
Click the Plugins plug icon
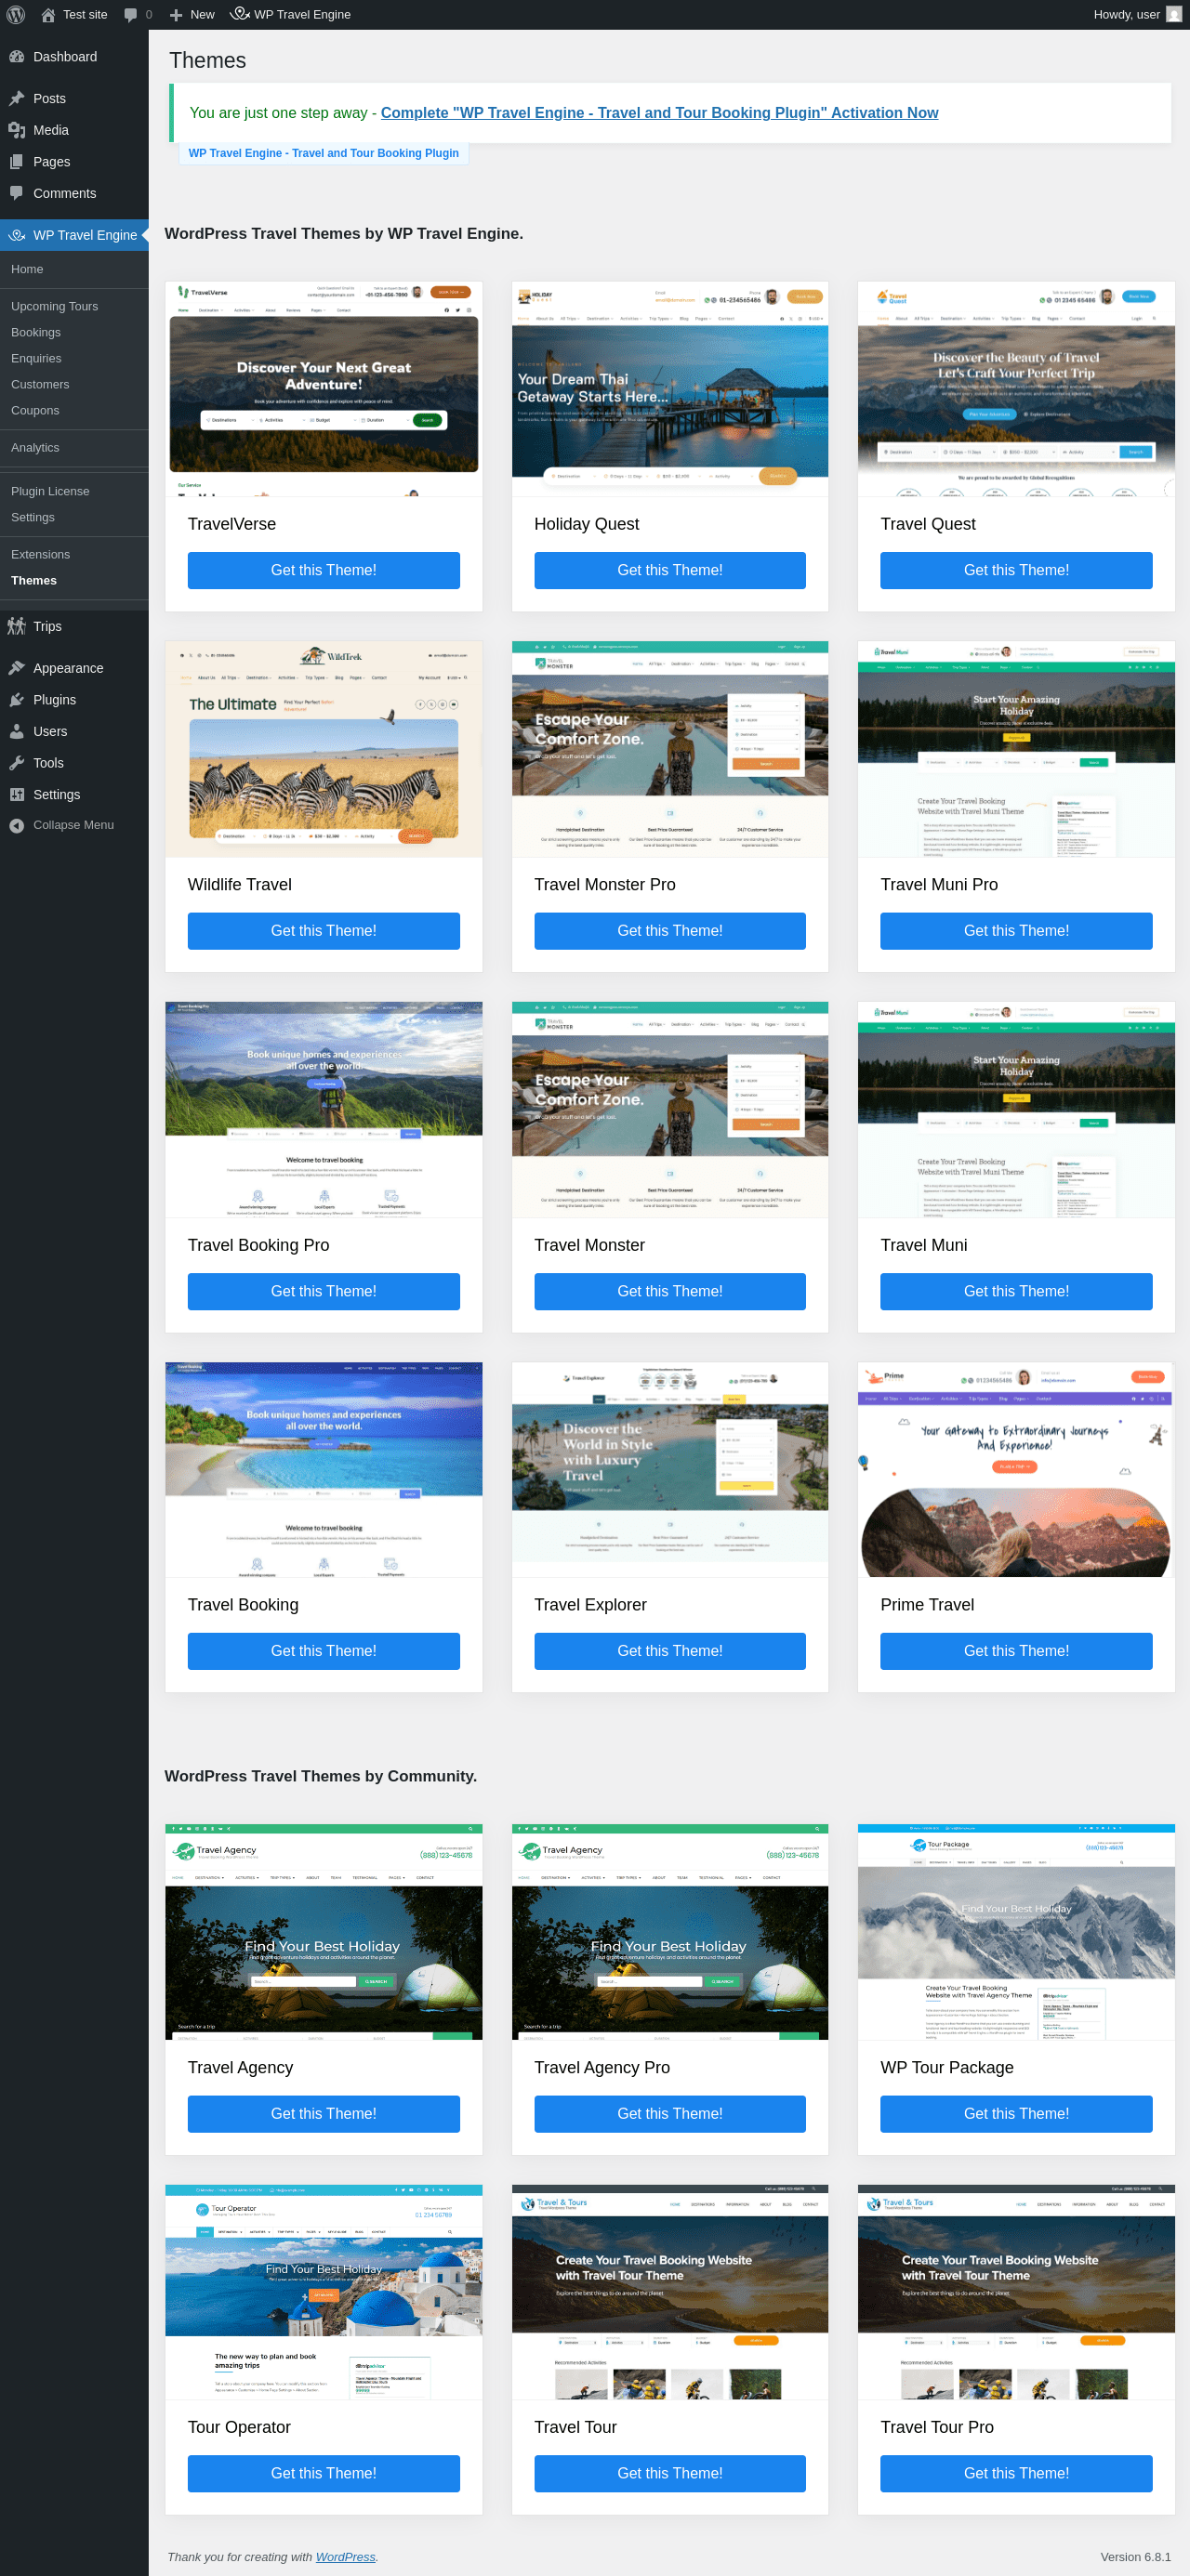click(17, 700)
